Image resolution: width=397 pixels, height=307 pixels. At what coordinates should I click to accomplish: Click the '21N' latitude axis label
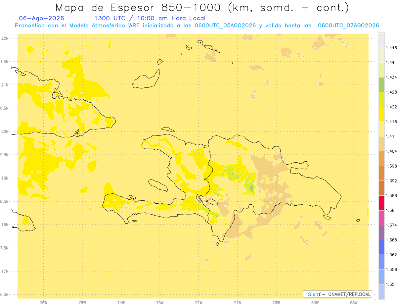click(5, 85)
